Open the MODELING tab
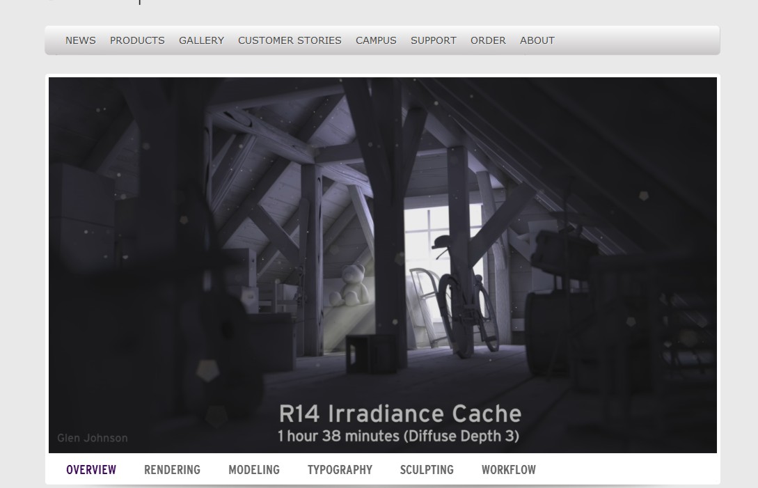 [254, 470]
